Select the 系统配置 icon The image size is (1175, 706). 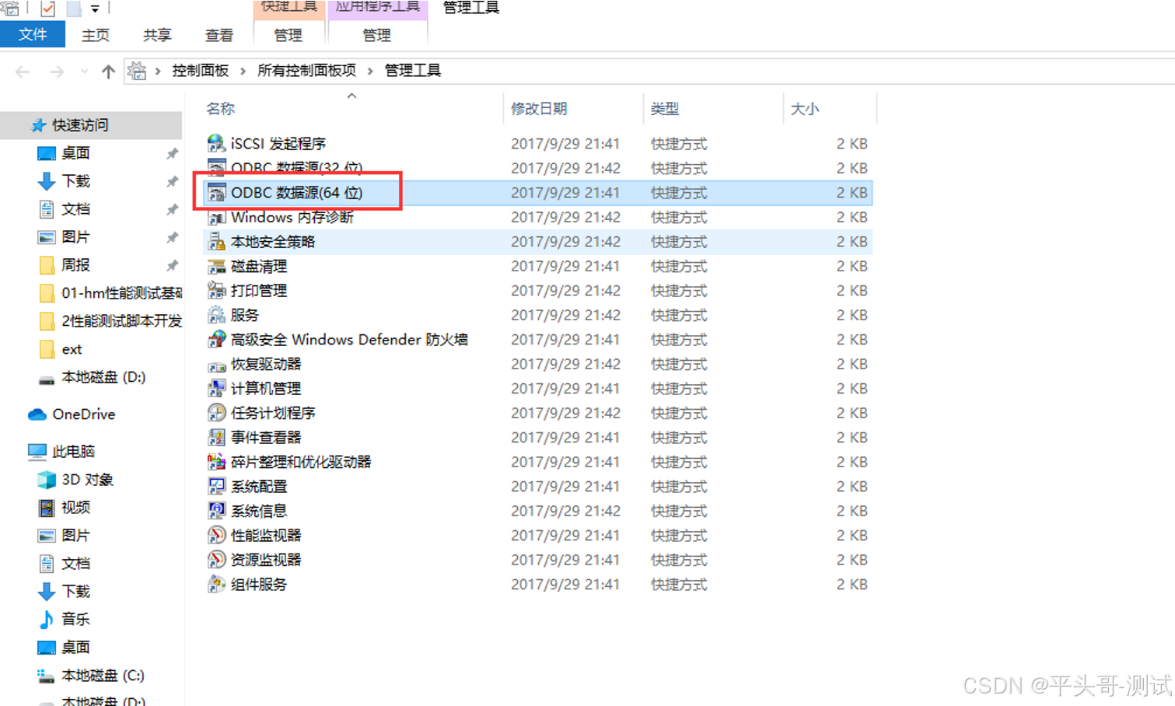[x=216, y=486]
